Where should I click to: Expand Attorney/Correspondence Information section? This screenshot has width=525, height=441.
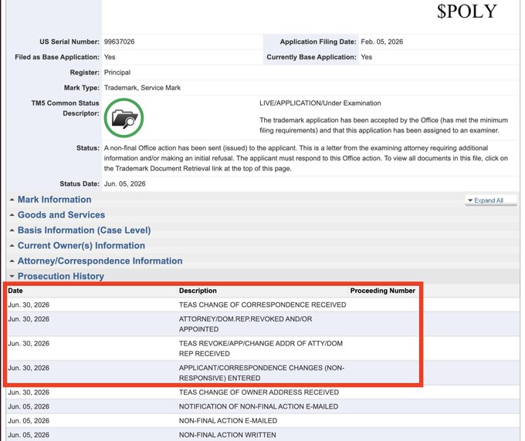100,261
